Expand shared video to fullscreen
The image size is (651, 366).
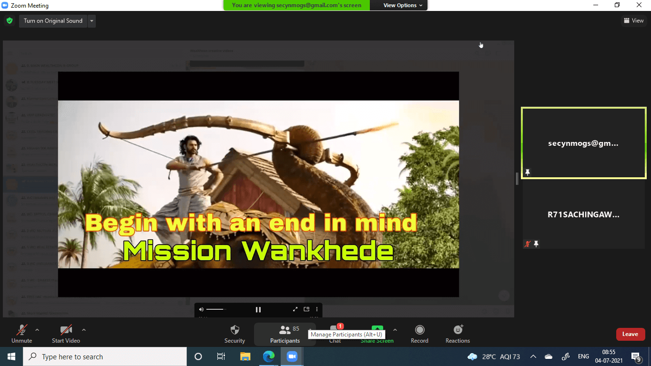pos(295,309)
